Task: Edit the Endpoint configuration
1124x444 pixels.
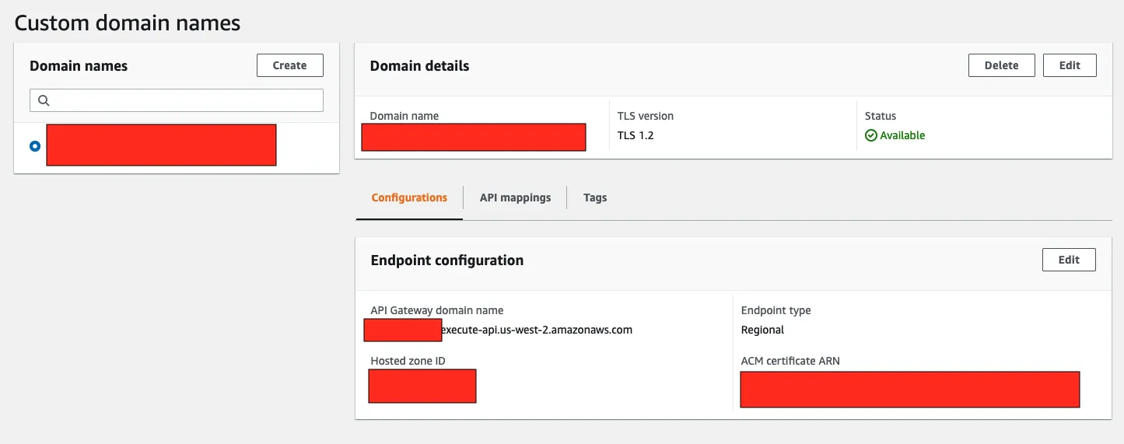Action: coord(1069,260)
